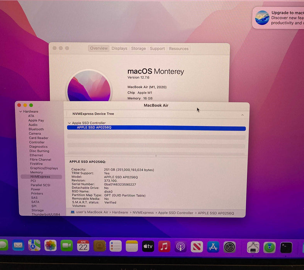Click the sort chevron in device tree header
This screenshot has width=304, height=270.
coord(243,115)
